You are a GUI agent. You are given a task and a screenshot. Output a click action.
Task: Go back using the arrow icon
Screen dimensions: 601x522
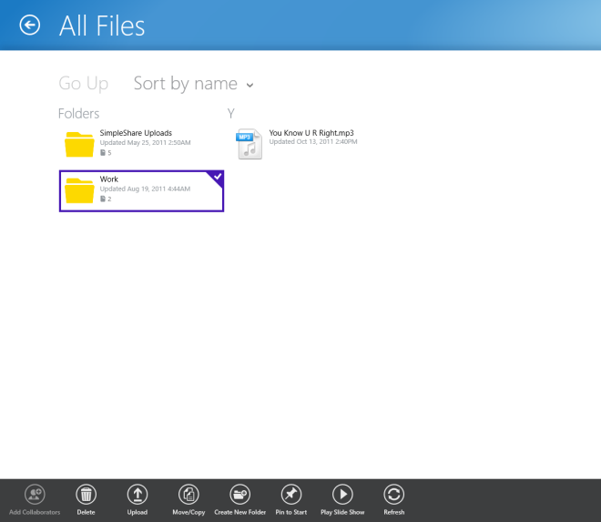coord(29,26)
